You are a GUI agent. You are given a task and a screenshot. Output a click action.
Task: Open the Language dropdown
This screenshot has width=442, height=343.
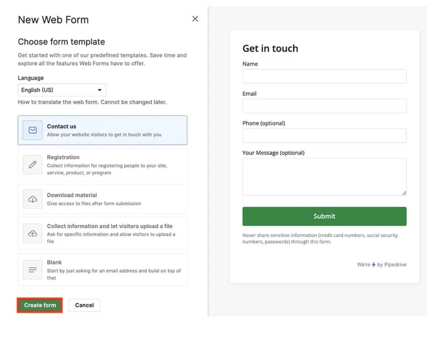click(x=62, y=90)
